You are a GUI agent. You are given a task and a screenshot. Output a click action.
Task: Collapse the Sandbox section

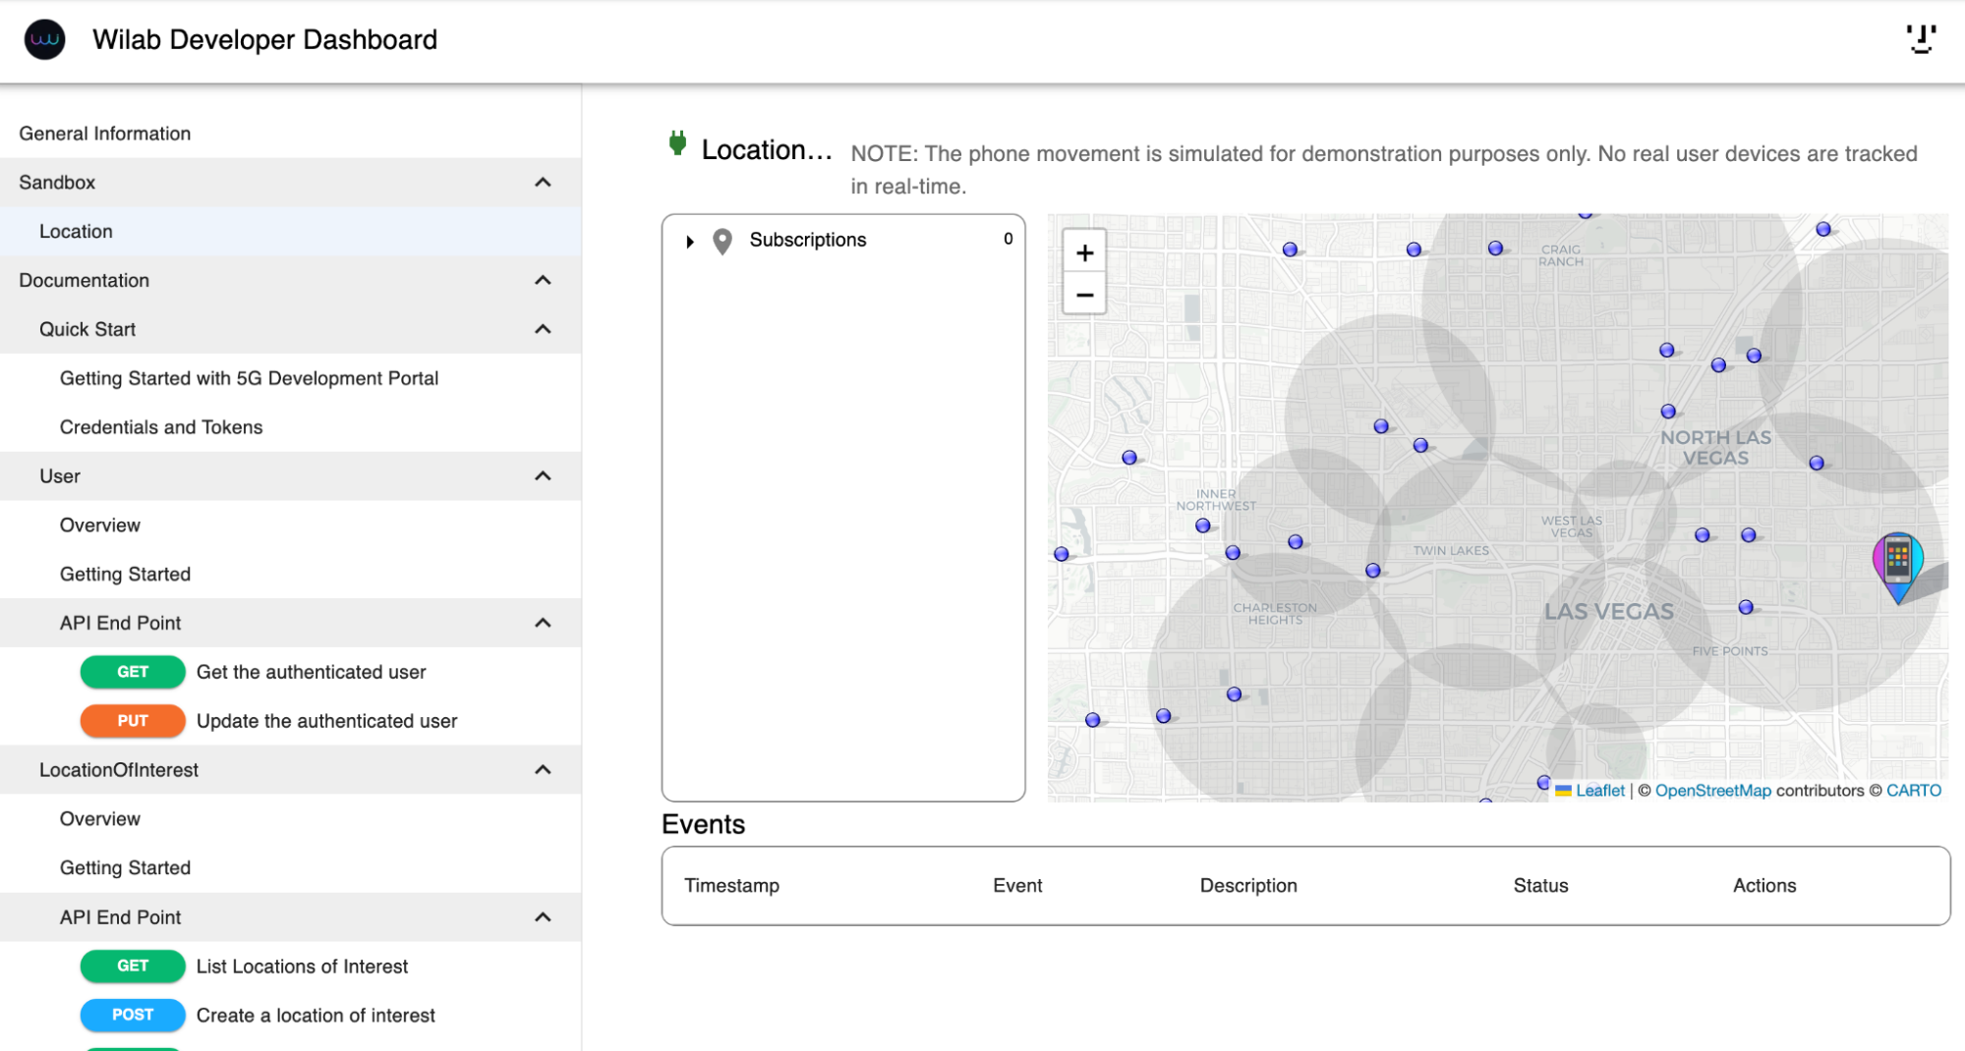pos(543,183)
